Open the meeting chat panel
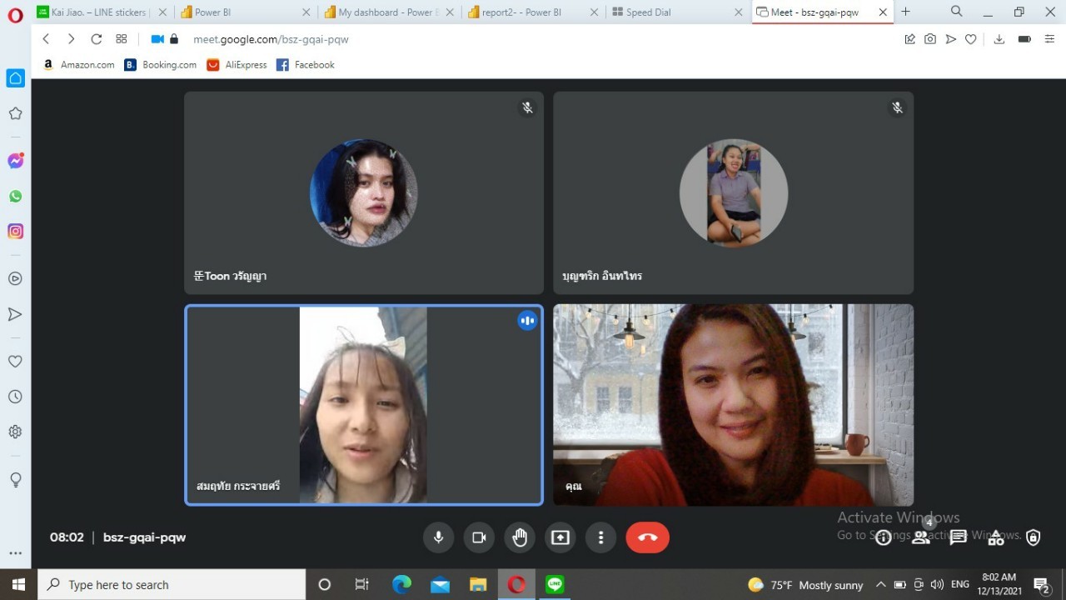This screenshot has width=1066, height=600. pos(958,537)
